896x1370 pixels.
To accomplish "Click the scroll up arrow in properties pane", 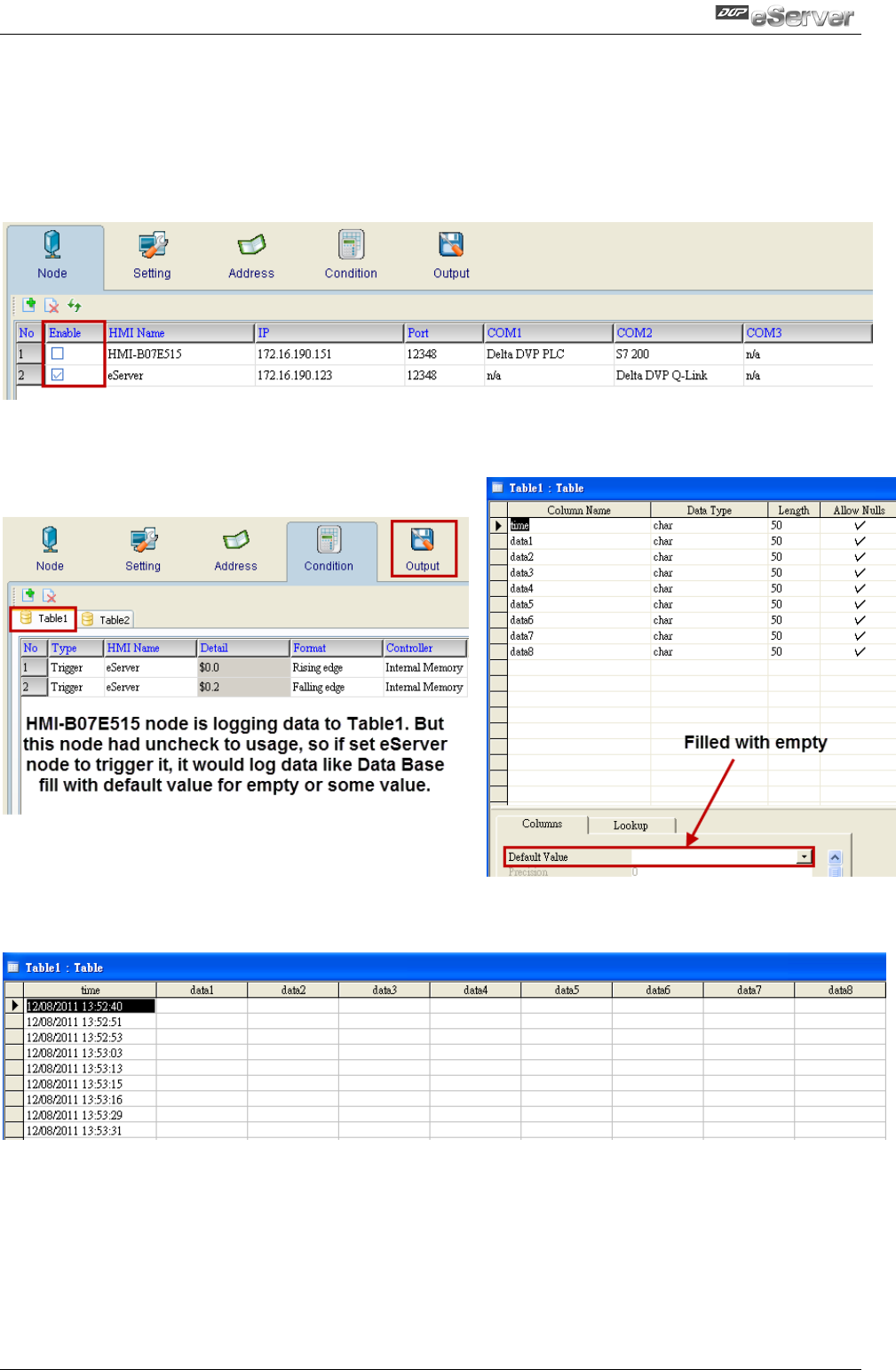I will pyautogui.click(x=835, y=857).
